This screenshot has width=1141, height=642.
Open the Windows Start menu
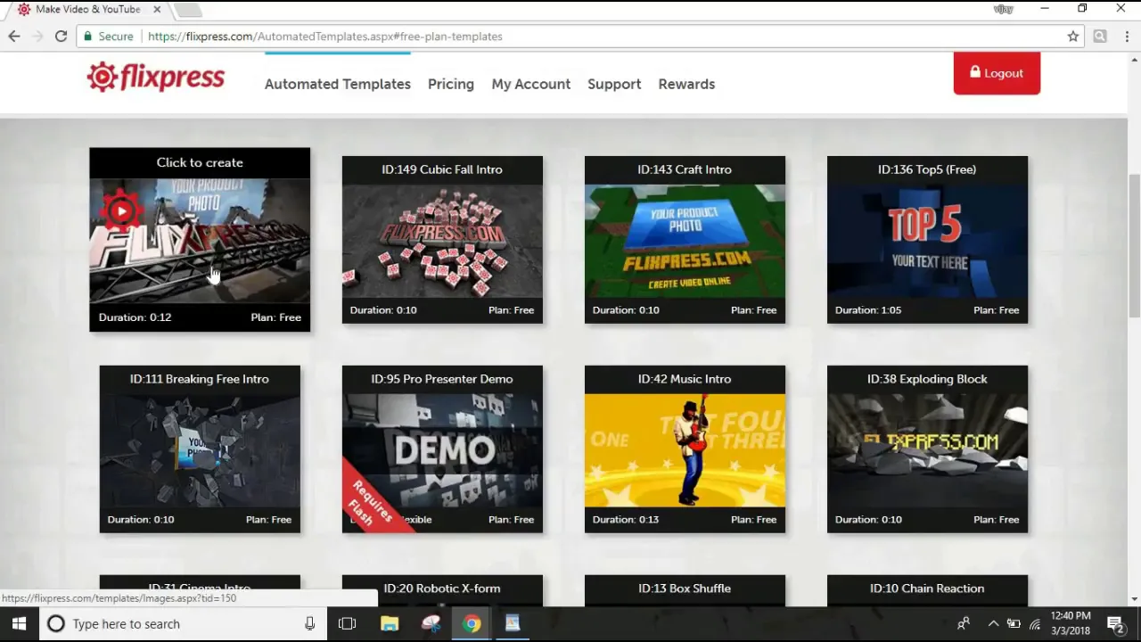click(x=19, y=624)
